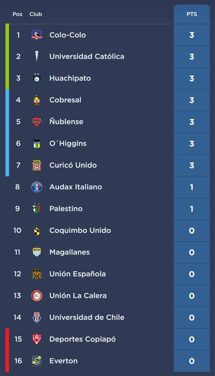Open the Coquimbo Unido team name
The image size is (215, 376).
[x=80, y=231]
